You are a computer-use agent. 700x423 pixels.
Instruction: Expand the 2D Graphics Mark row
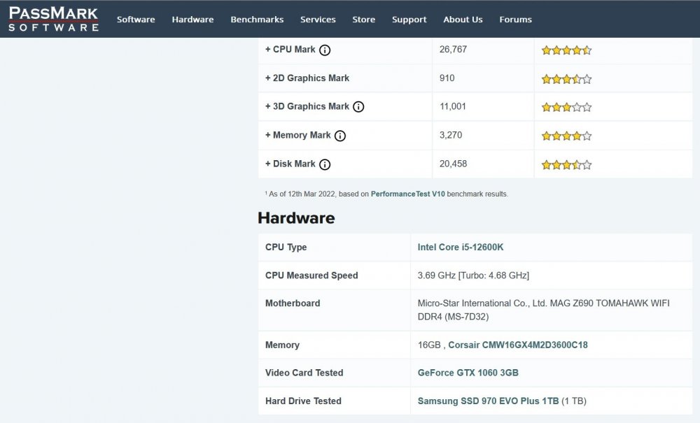307,78
